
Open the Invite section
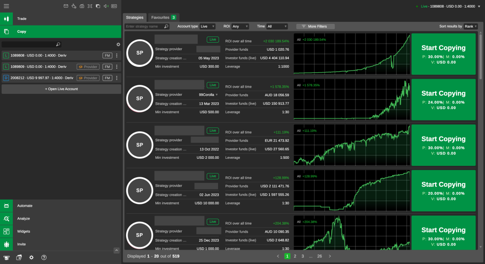[61, 244]
